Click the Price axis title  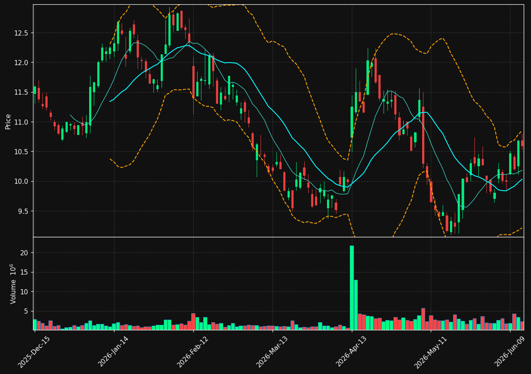coord(8,121)
